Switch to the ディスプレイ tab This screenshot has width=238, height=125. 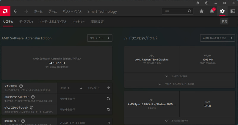point(26,22)
